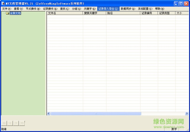Click the 数字 status bar indicator
Screen dimensions: 190x132
pos(174,129)
